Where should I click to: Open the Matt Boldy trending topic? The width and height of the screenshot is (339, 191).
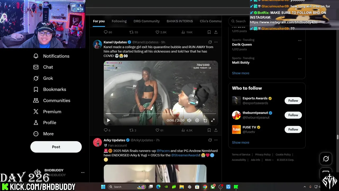(241, 63)
